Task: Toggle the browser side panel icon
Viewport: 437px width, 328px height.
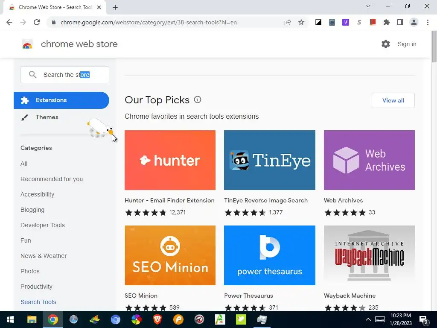Action: point(400,22)
